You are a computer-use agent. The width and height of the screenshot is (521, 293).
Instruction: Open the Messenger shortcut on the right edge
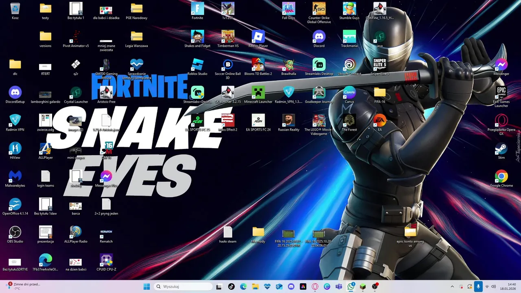tap(501, 67)
